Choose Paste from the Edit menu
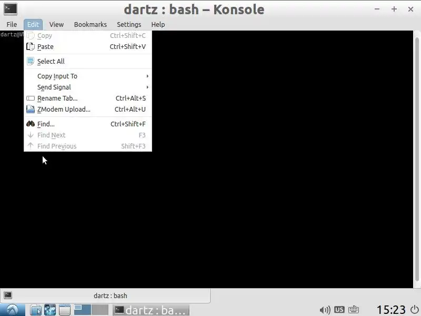Image resolution: width=421 pixels, height=316 pixels. click(x=88, y=46)
